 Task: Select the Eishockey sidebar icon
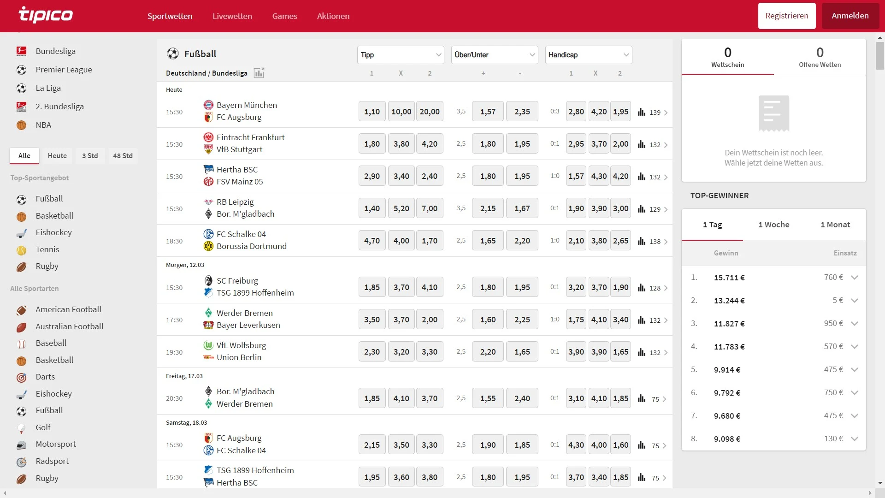pyautogui.click(x=21, y=232)
